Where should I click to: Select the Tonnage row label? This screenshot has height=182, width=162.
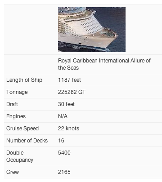(x=17, y=92)
